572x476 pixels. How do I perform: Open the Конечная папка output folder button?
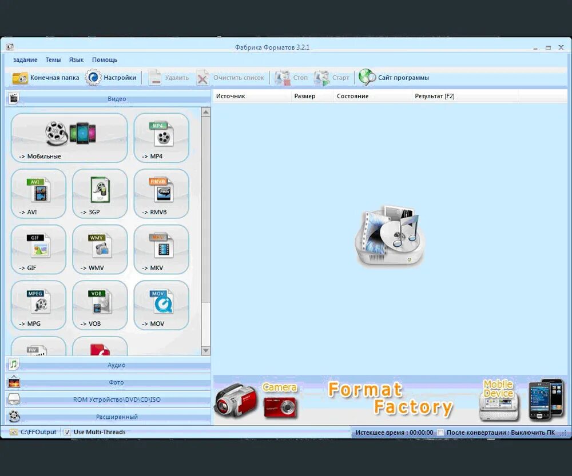pyautogui.click(x=46, y=78)
